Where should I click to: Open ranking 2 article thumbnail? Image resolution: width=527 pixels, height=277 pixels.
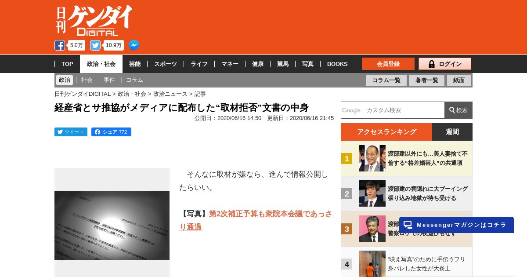[x=372, y=193]
